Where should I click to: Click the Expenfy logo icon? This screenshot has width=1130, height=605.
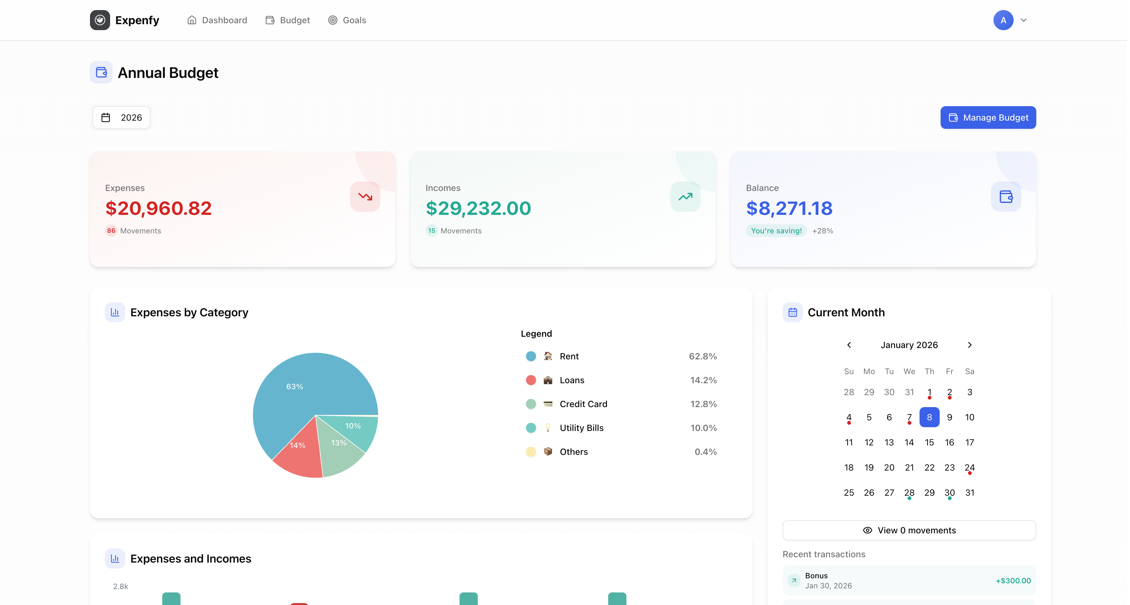(100, 20)
